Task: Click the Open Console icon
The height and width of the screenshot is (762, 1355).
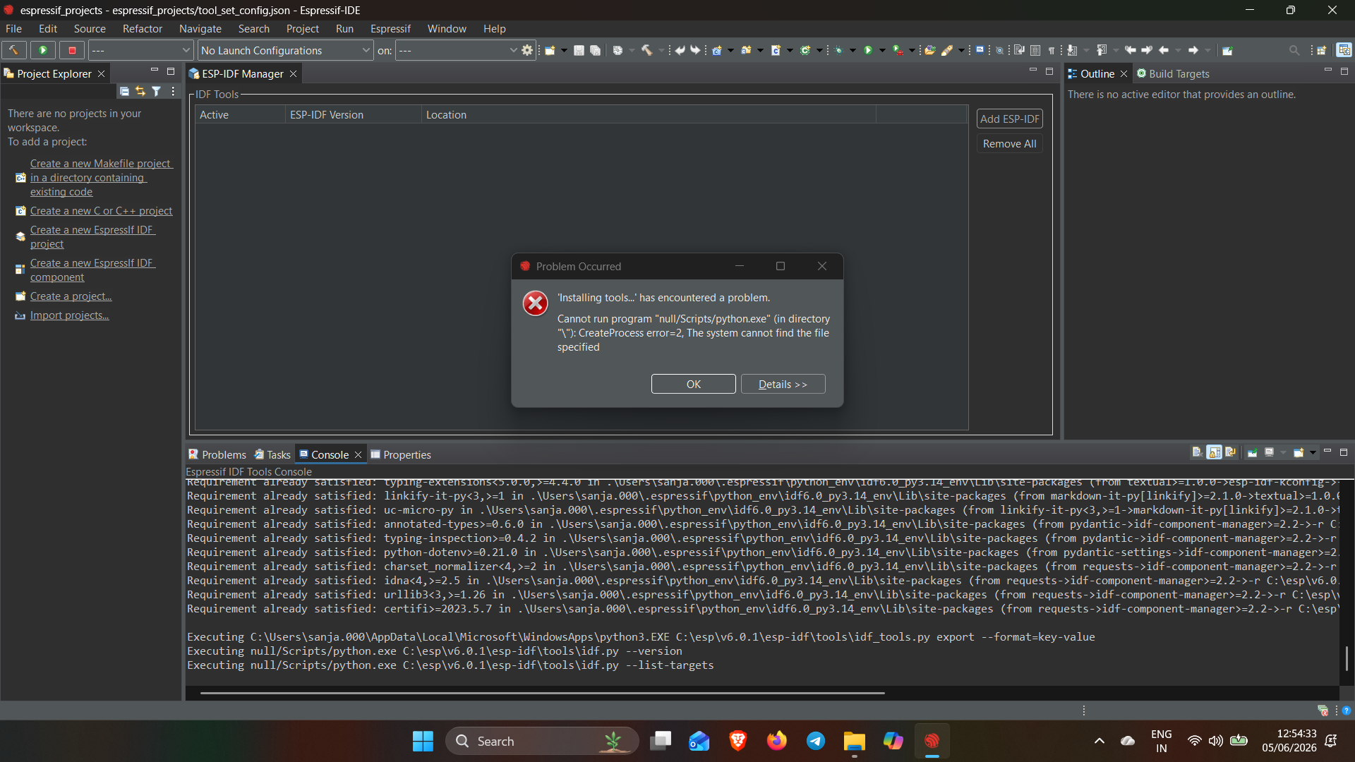Action: click(1299, 452)
